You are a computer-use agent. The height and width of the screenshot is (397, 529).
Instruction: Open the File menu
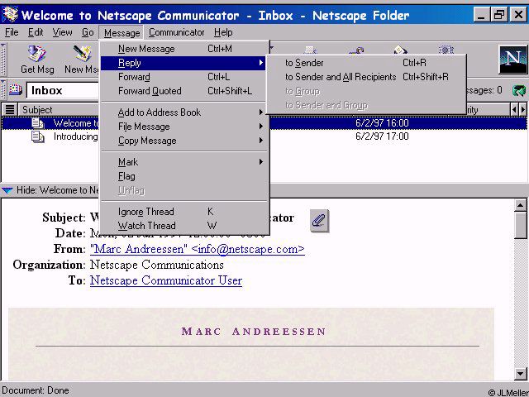click(x=12, y=32)
